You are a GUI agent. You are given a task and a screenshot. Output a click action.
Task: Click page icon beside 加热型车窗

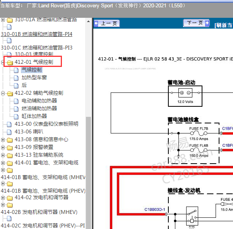coord(16,78)
